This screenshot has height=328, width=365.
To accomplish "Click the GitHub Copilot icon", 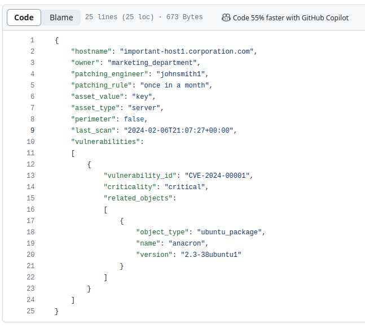I will [226, 18].
